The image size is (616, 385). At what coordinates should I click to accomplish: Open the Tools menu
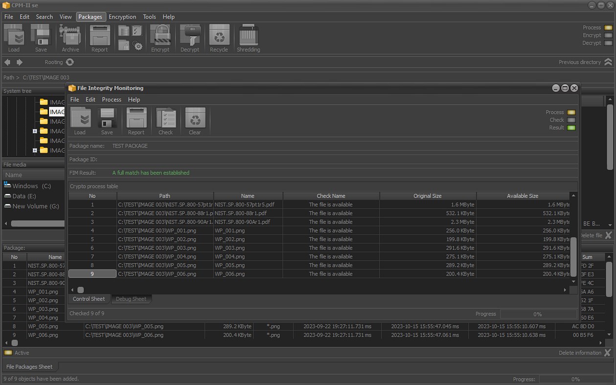point(149,17)
